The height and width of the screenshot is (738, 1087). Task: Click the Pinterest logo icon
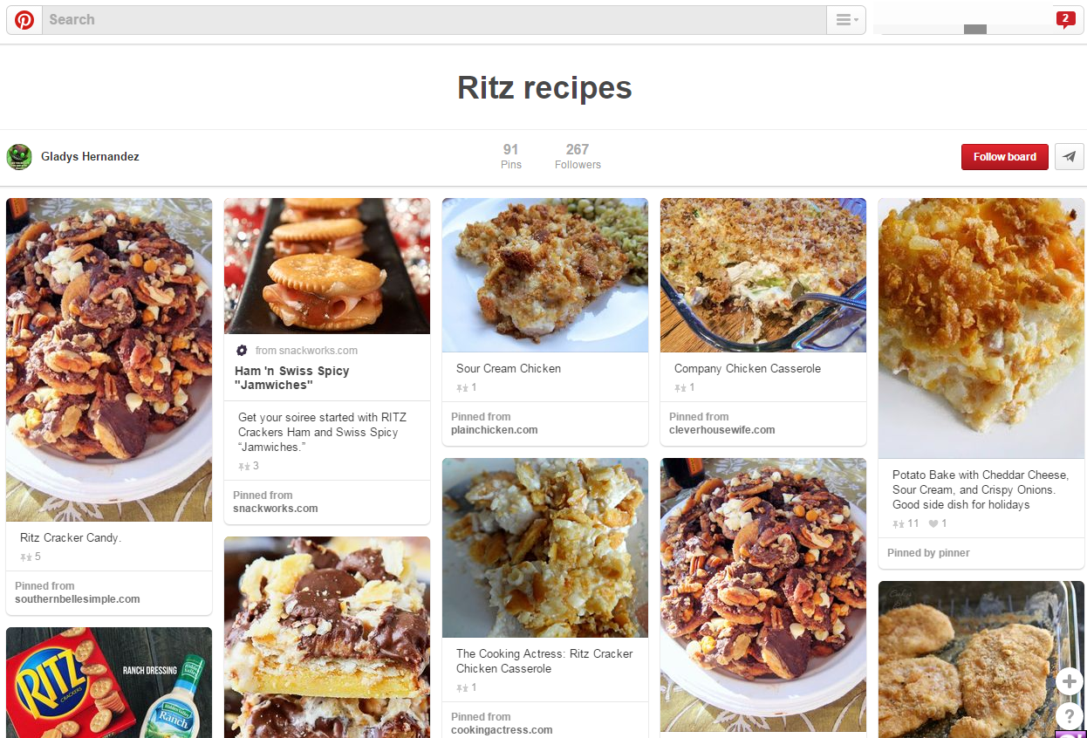point(24,20)
